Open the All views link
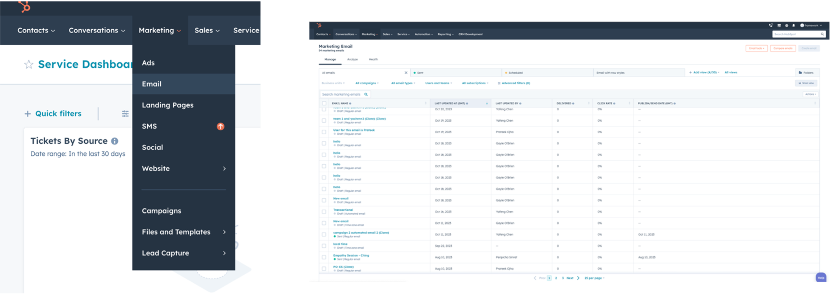Screen dimensions: 831x295 731,72
